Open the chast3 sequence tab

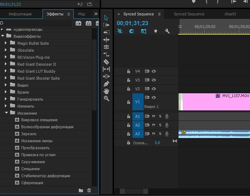(230, 14)
